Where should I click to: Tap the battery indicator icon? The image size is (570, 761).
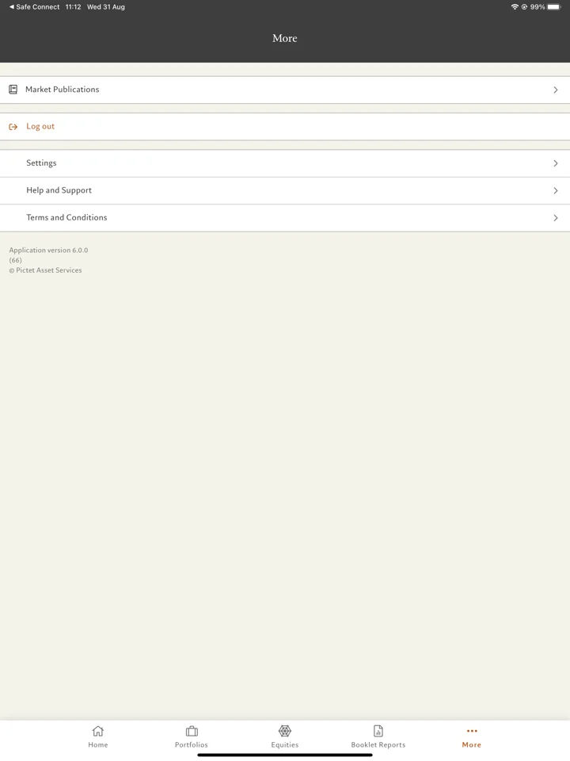click(x=554, y=7)
